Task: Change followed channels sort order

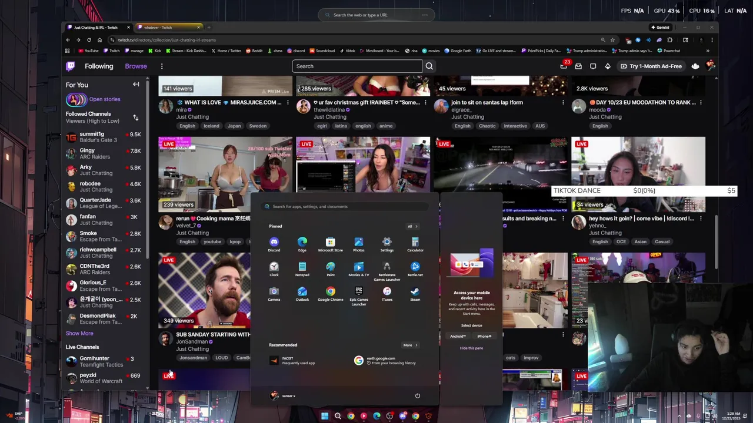Action: click(135, 117)
